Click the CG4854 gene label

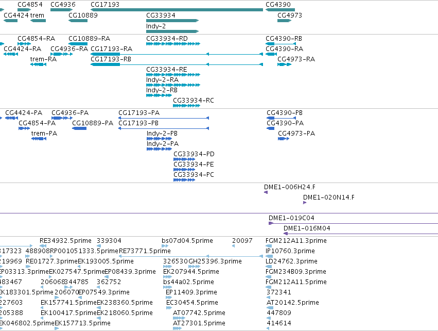pyautogui.click(x=30, y=5)
